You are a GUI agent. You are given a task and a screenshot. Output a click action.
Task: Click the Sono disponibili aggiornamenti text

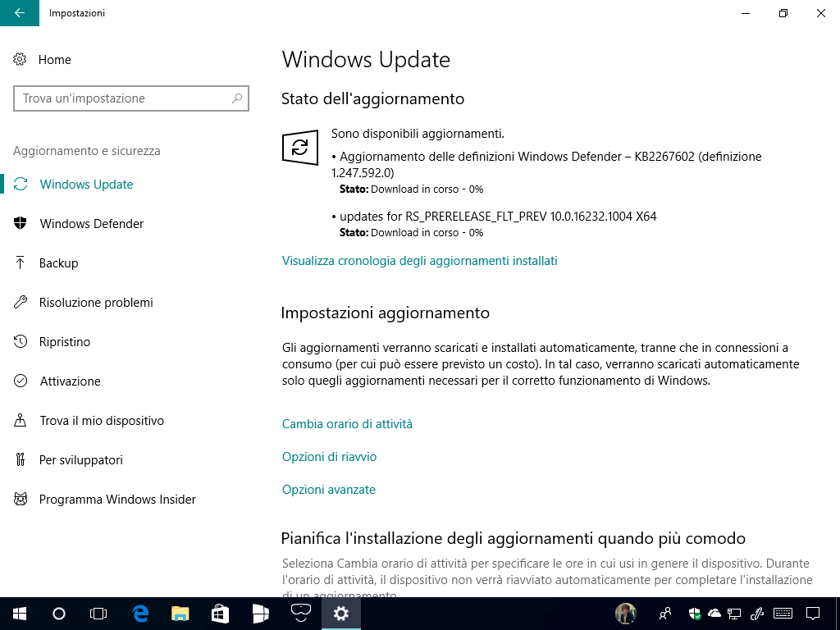[x=418, y=134]
